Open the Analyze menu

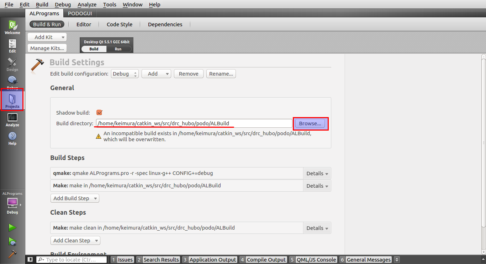(87, 5)
